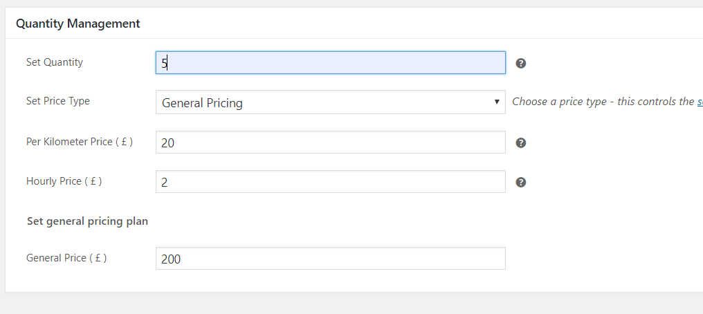
Task: Click help icon beside Set Quantity field
Action: (x=521, y=63)
